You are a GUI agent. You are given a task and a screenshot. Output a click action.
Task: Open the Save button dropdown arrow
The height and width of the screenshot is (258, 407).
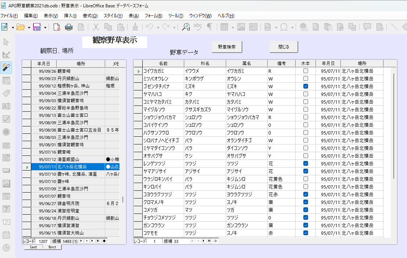45,28
